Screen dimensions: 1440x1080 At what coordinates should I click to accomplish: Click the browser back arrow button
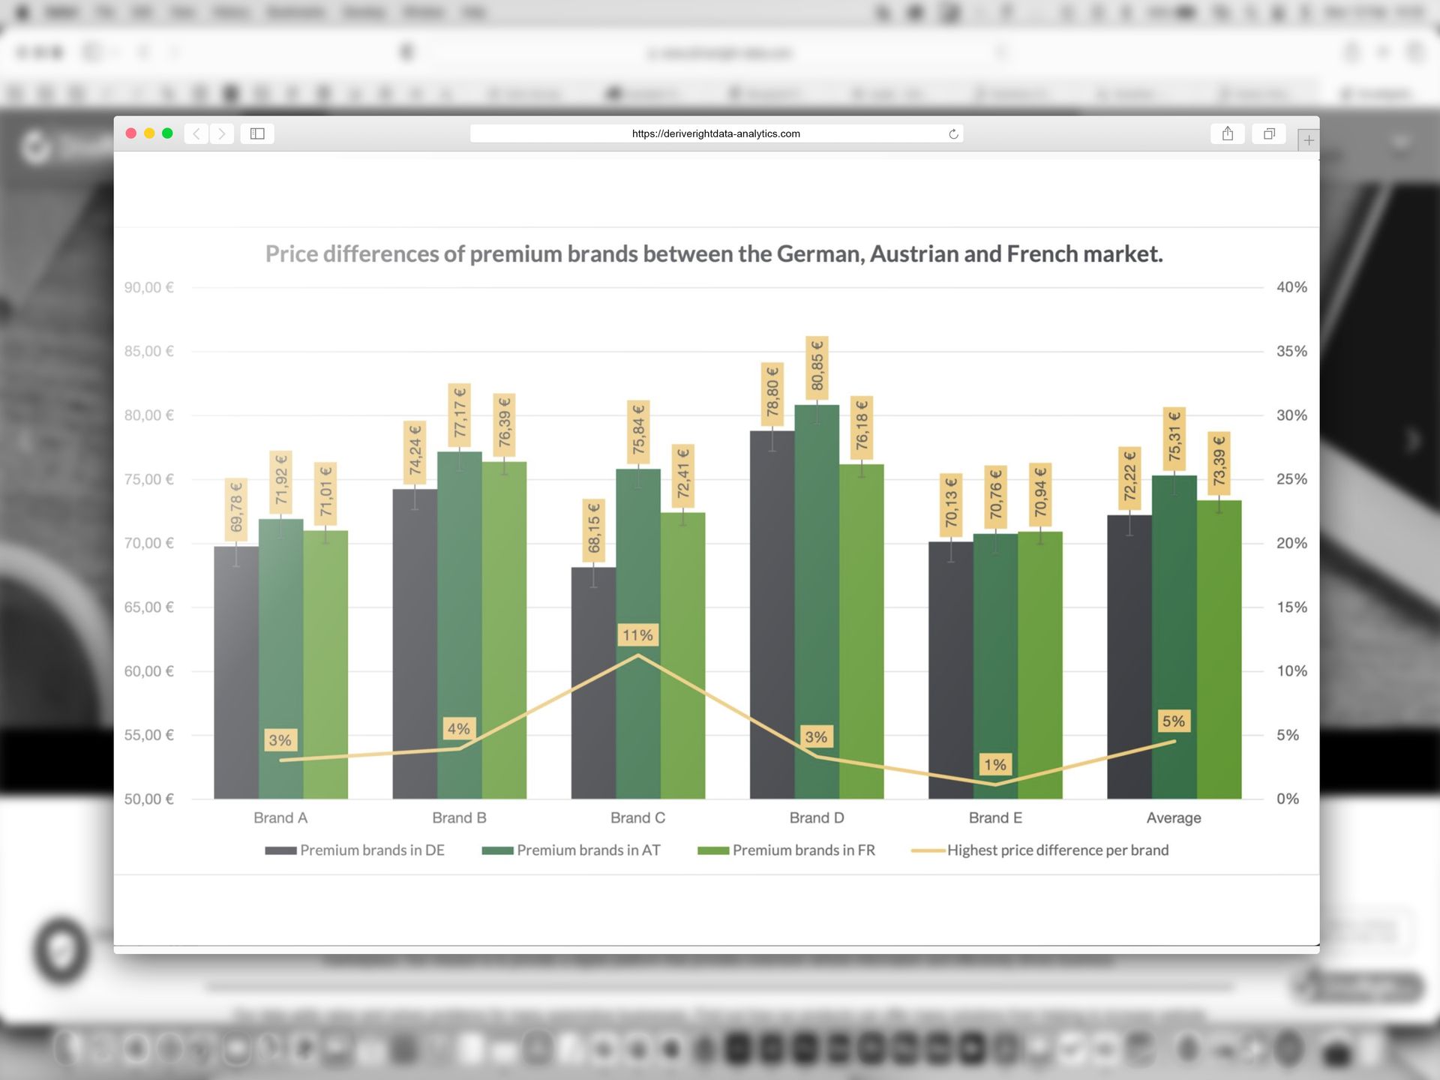(196, 133)
